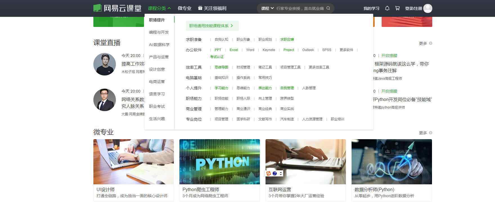Expand 职场通用技能课程体系 link arrow

click(232, 26)
